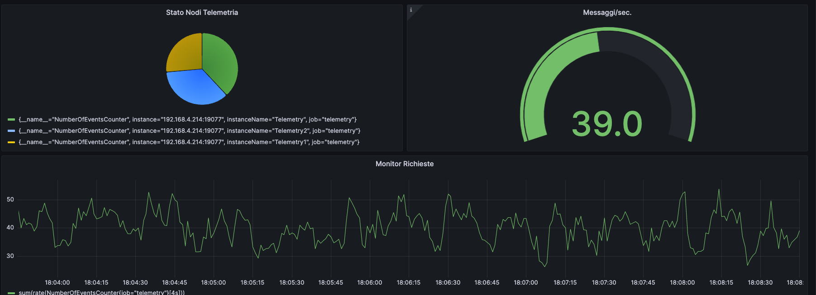Click the green swatch beside the sum(rate) legend
This screenshot has height=295, width=816.
click(x=11, y=293)
